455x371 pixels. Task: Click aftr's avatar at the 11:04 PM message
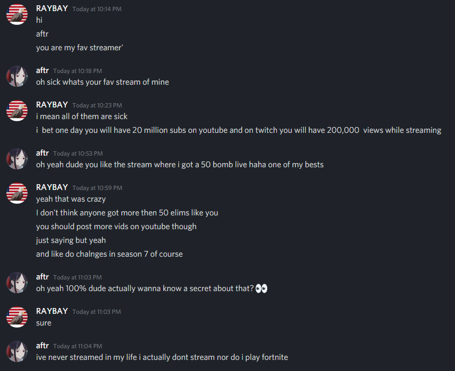[x=16, y=351]
